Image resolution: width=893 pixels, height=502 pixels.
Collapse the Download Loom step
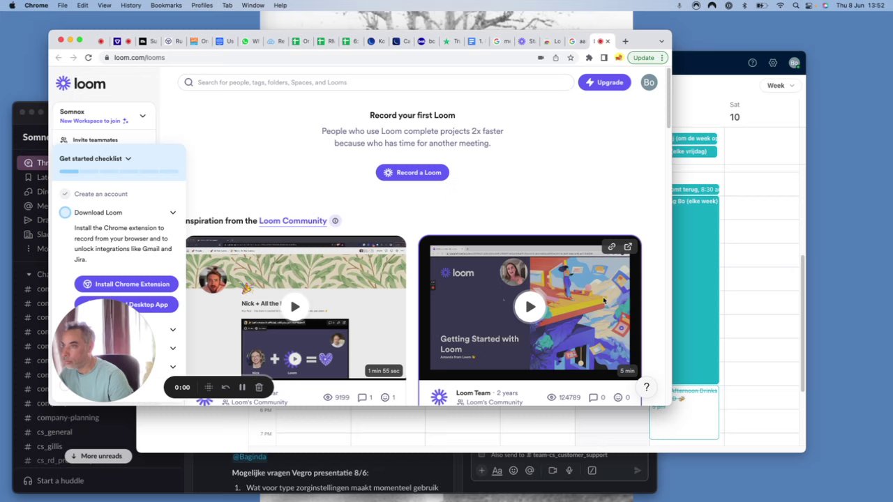pyautogui.click(x=173, y=213)
